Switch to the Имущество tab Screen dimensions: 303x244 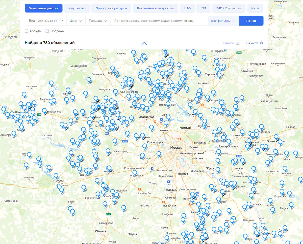pos(77,8)
